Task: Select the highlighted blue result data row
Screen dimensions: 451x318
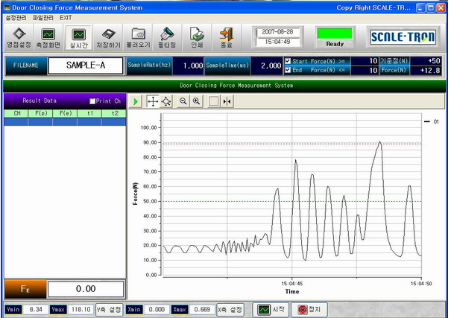Action: [65, 122]
